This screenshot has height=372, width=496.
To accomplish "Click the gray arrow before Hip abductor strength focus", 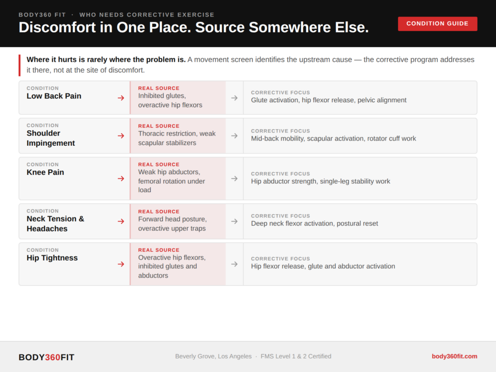I will point(234,179).
